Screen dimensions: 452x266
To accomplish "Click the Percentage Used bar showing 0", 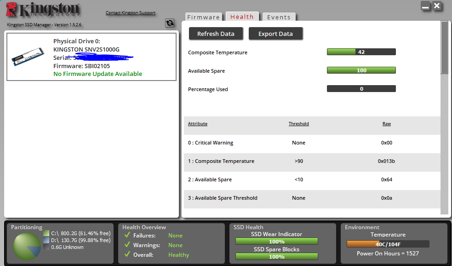I will click(361, 89).
